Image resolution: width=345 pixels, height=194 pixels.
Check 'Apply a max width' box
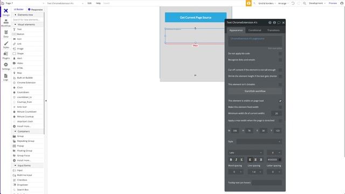tap(280, 121)
